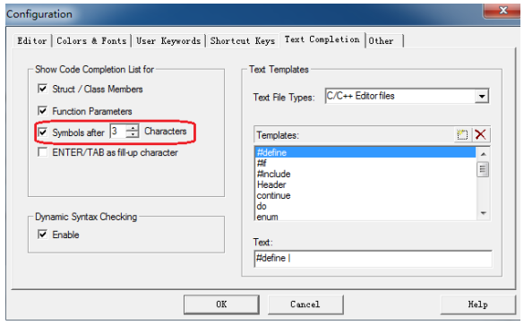Open the Colors & Fonts tab
524x325 pixels.
coord(91,41)
